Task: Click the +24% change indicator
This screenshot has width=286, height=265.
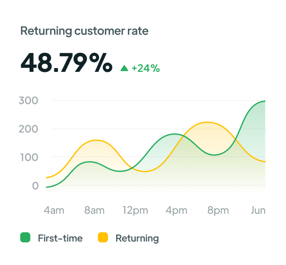Action: pos(145,68)
